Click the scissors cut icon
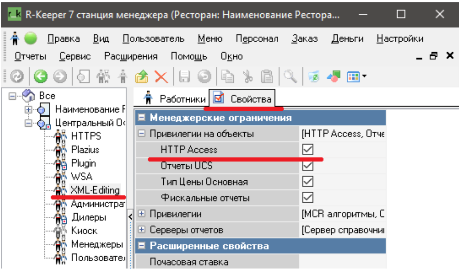The width and height of the screenshot is (461, 275). click(x=247, y=77)
